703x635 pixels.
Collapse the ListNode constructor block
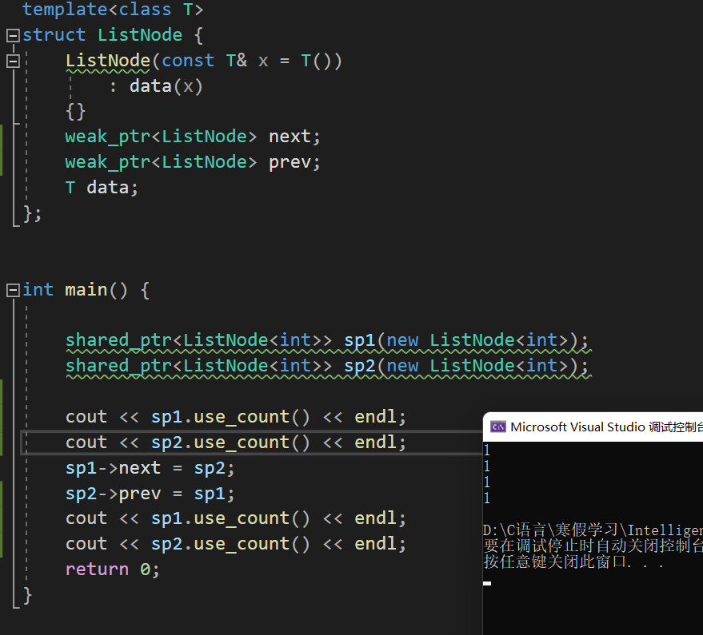point(11,60)
